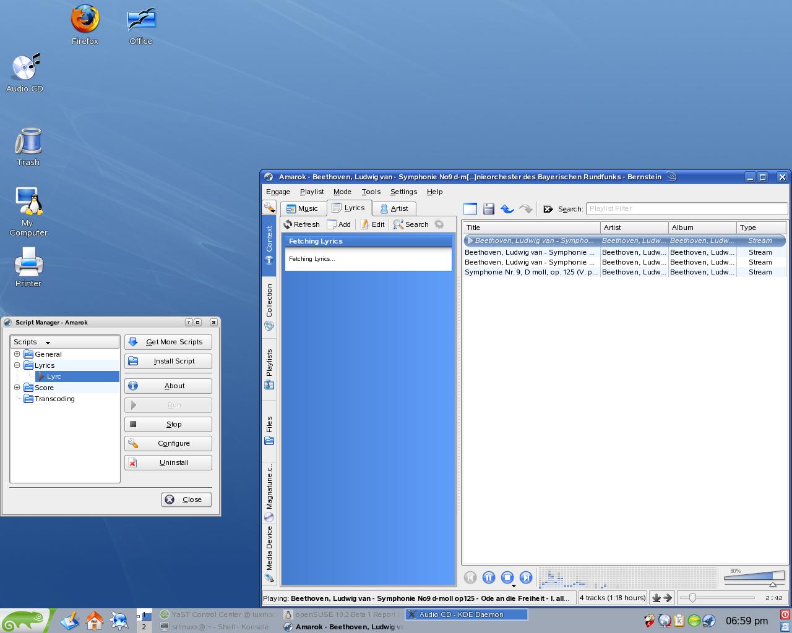Sort the playlist by the Artist column
The image size is (792, 633).
click(634, 227)
